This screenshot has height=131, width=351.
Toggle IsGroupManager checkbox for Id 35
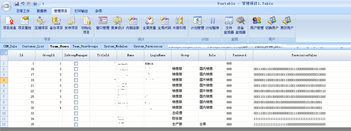tap(76, 124)
